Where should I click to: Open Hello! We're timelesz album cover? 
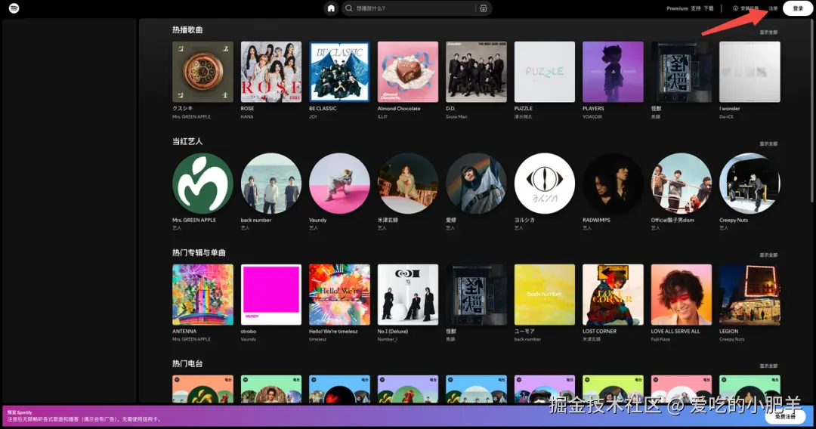339,295
